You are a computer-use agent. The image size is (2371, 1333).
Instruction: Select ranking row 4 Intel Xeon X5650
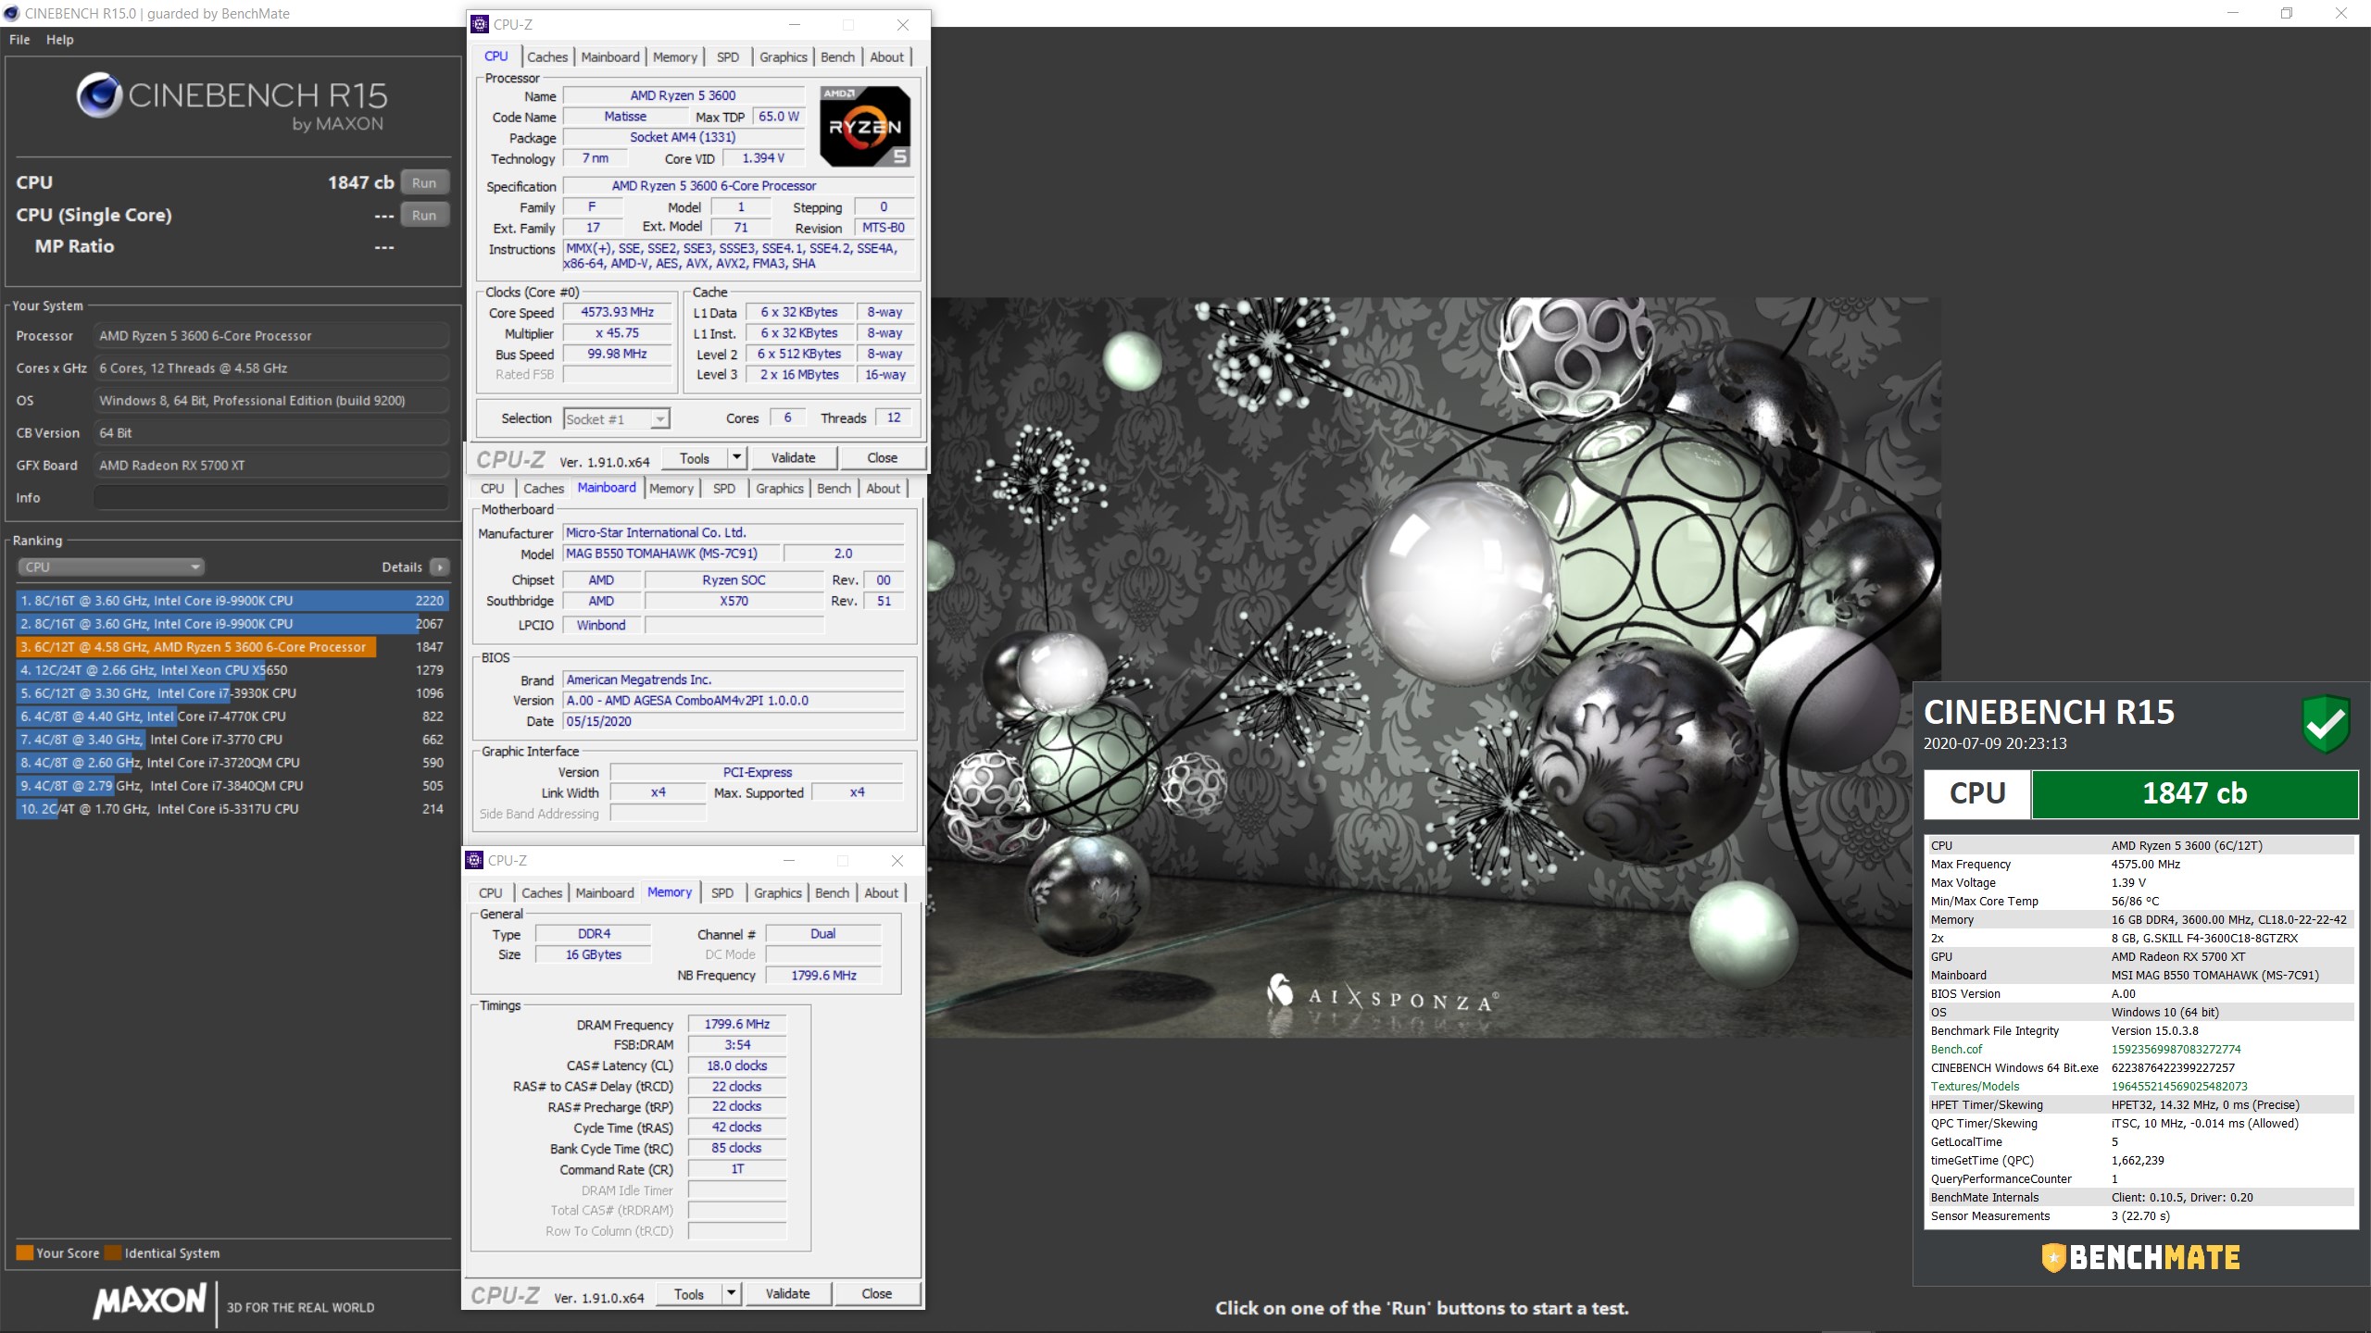232,670
